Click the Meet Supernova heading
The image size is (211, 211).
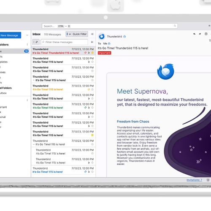[143, 92]
